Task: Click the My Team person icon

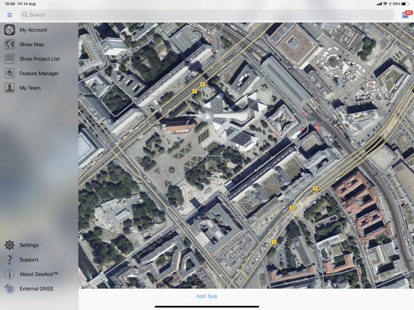Action: click(9, 88)
